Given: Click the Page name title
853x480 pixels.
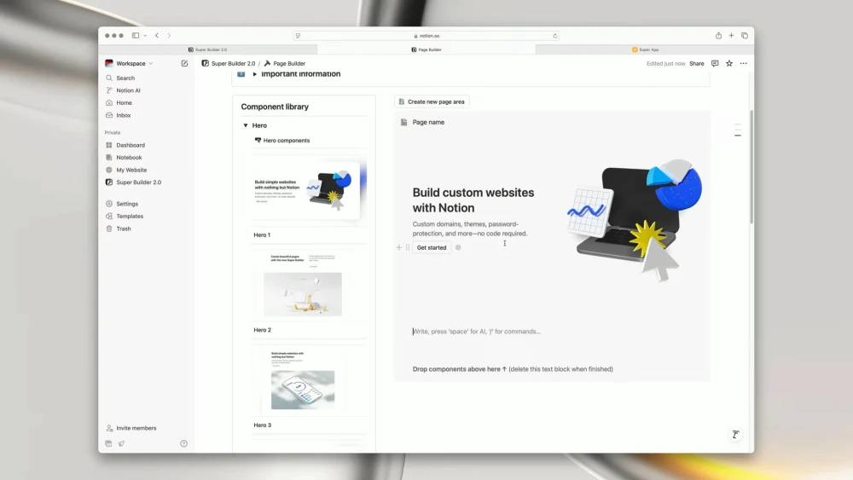Looking at the screenshot, I should (x=428, y=122).
